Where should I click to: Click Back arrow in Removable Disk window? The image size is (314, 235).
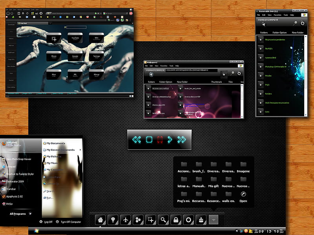coord(263,24)
